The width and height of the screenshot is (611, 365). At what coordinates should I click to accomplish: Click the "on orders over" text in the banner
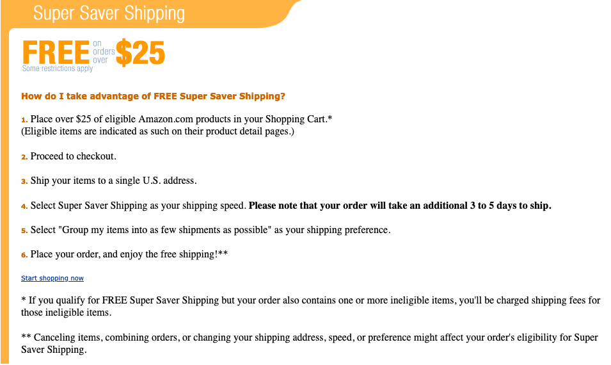[x=103, y=52]
